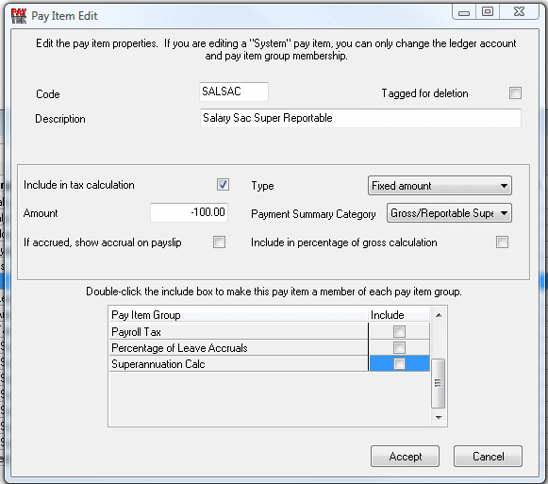This screenshot has height=484, width=548.
Task: Open the Type dropdown showing Fixed amount
Action: click(440, 186)
